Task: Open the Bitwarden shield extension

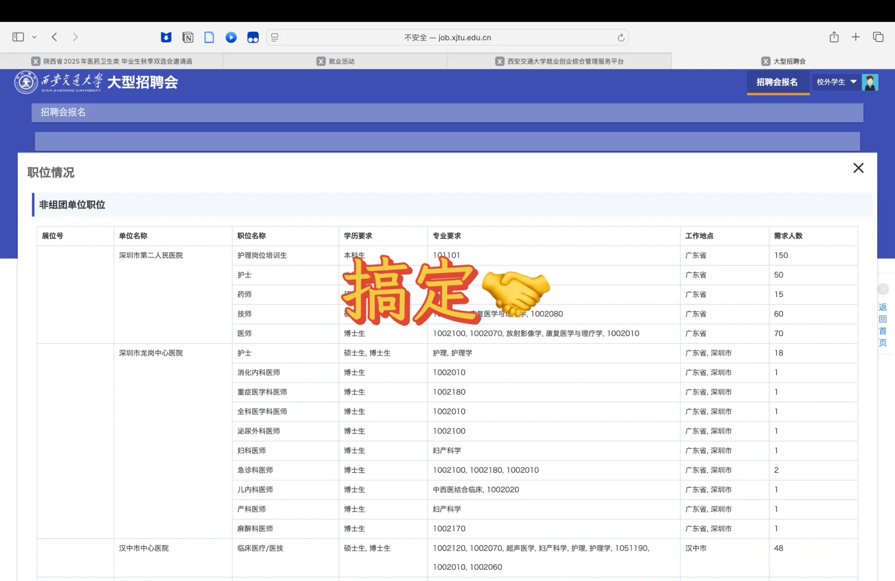Action: (166, 37)
